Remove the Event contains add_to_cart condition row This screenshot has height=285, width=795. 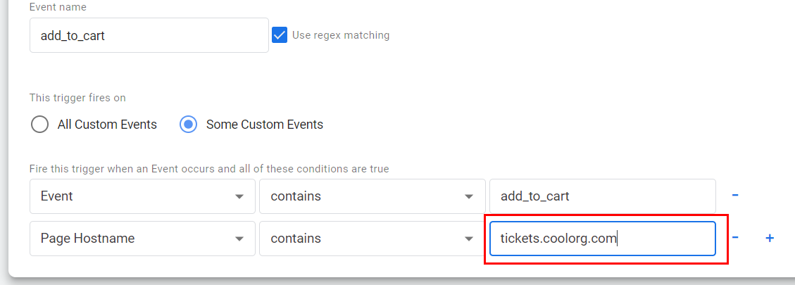(x=734, y=196)
